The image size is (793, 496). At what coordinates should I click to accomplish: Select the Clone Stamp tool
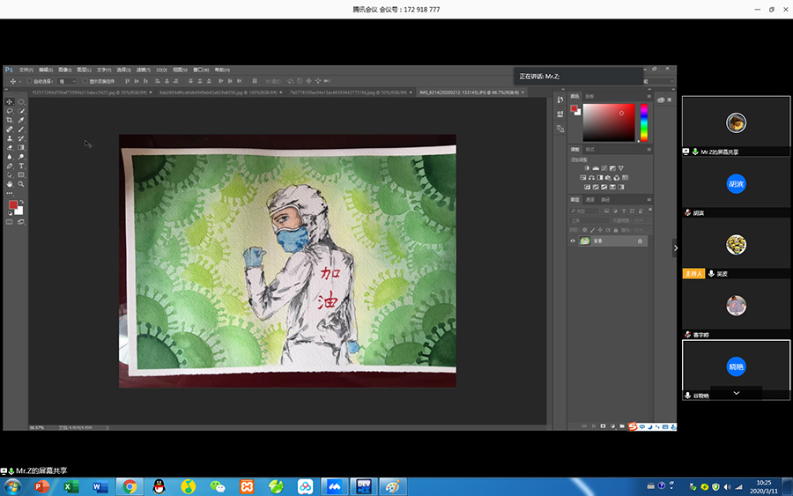[10, 138]
